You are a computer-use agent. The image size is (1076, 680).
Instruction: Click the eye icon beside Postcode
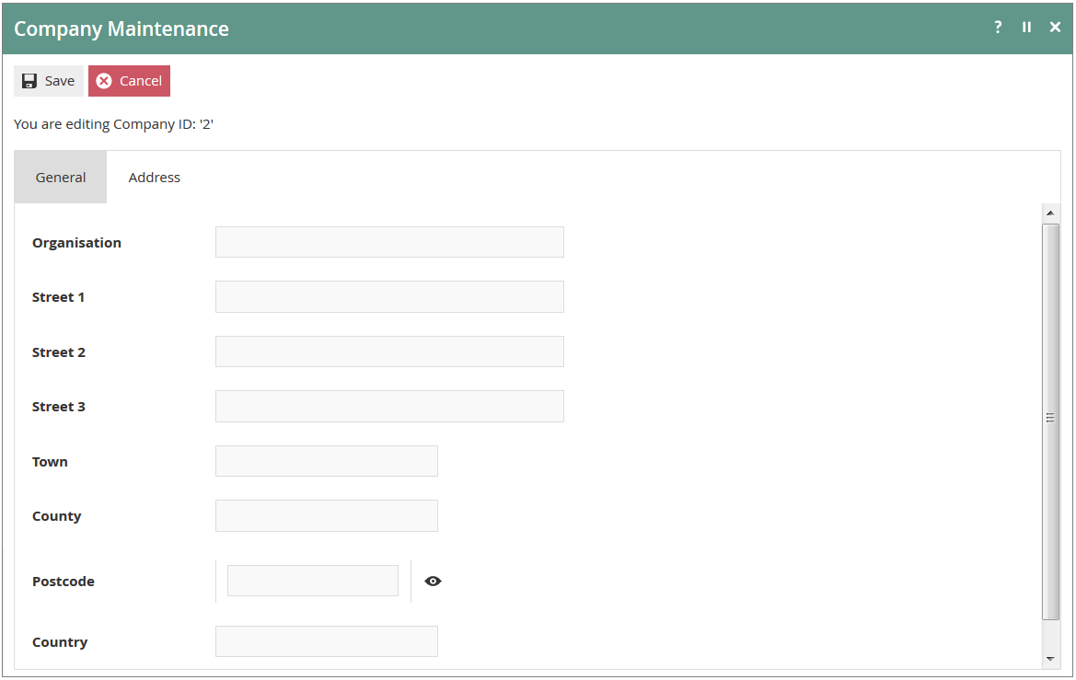click(433, 582)
